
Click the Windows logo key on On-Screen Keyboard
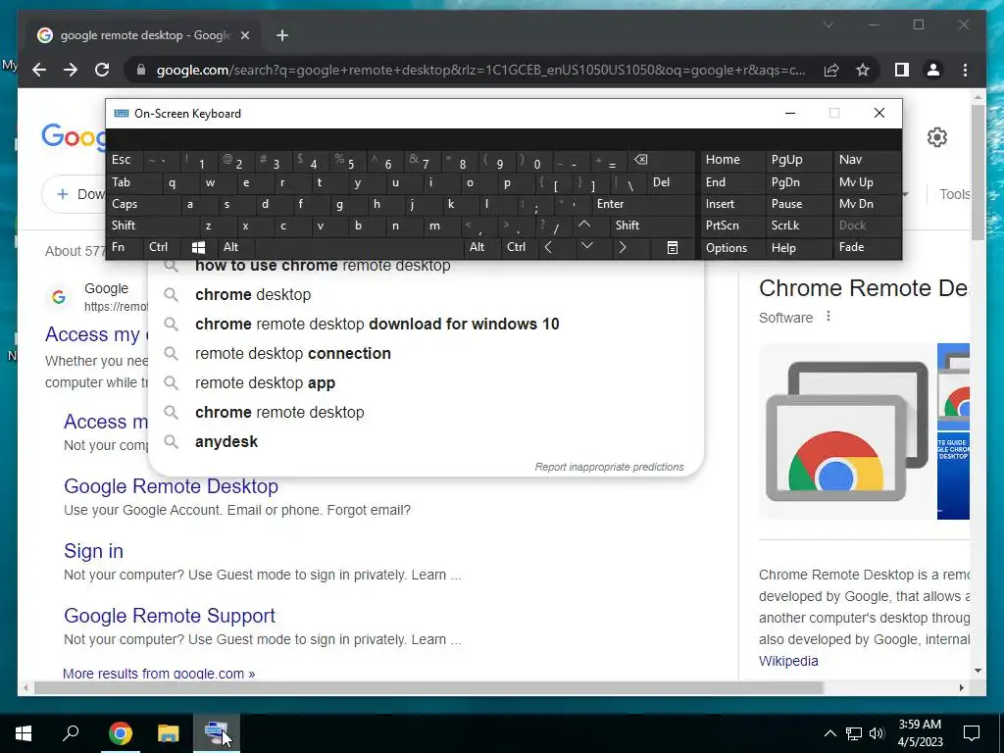point(198,247)
